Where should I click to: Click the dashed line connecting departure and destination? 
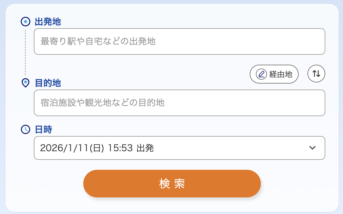25,53
